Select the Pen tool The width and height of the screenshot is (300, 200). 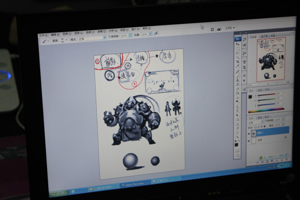[x=237, y=106]
